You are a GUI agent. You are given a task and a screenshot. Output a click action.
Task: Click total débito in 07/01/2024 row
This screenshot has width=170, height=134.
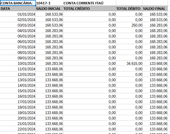click(x=129, y=47)
